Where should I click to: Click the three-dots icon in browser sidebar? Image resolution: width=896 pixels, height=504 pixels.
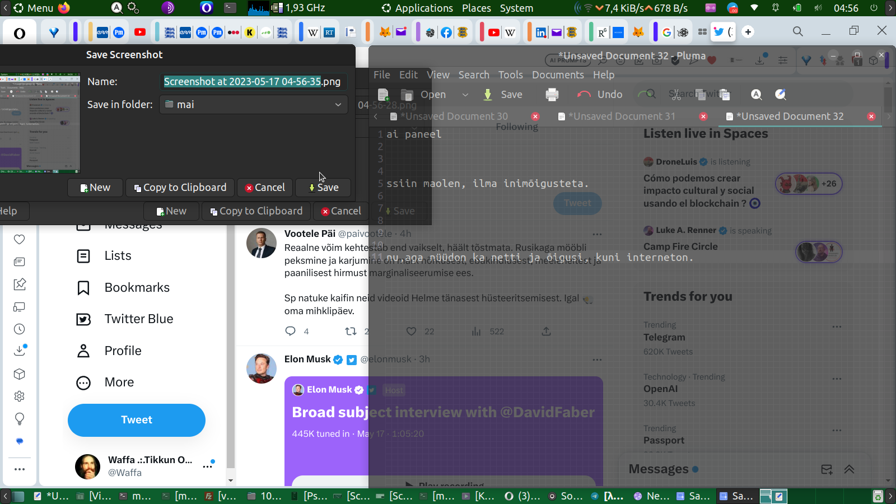(x=20, y=469)
